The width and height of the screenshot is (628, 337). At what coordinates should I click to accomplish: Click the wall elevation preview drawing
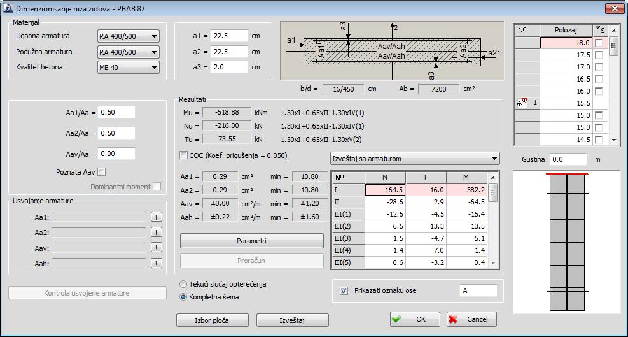(567, 241)
